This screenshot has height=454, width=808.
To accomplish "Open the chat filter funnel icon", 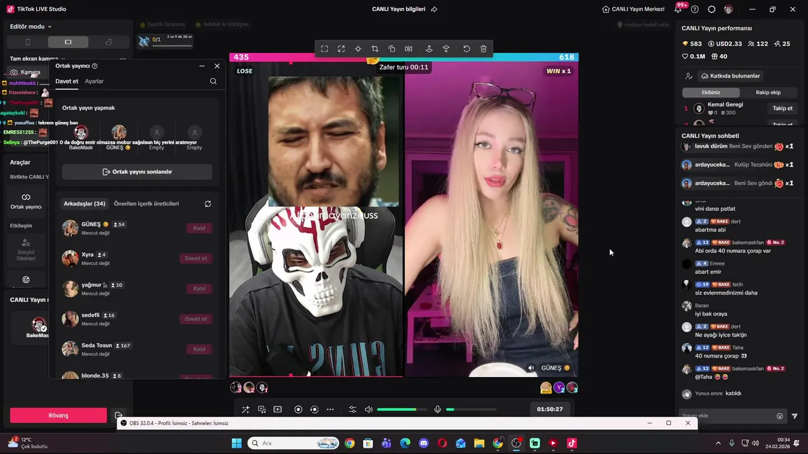I will tap(795, 416).
